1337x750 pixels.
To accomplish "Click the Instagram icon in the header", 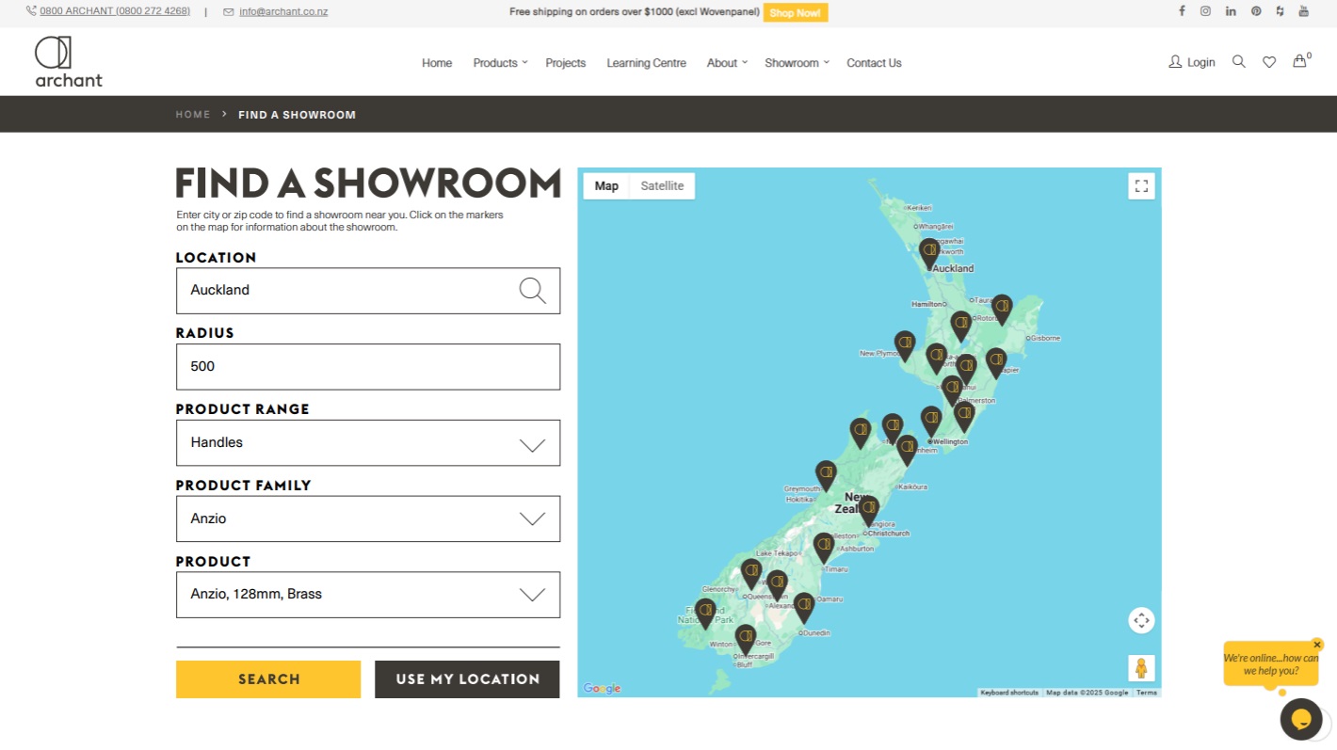I will point(1206,11).
